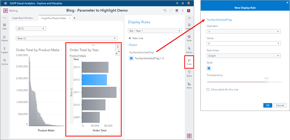Open the Suggest pane
Screen dimensions: 290x140
[4, 50]
